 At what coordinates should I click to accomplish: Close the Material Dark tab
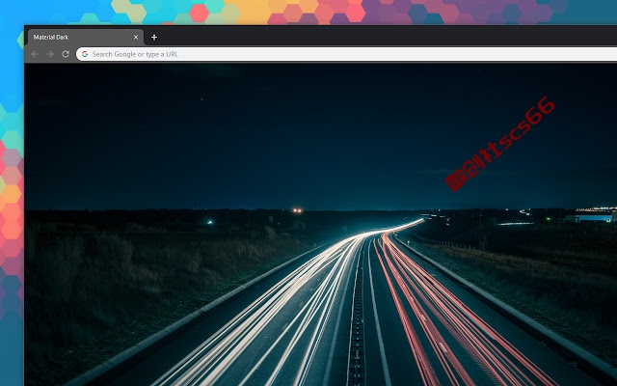pos(136,37)
